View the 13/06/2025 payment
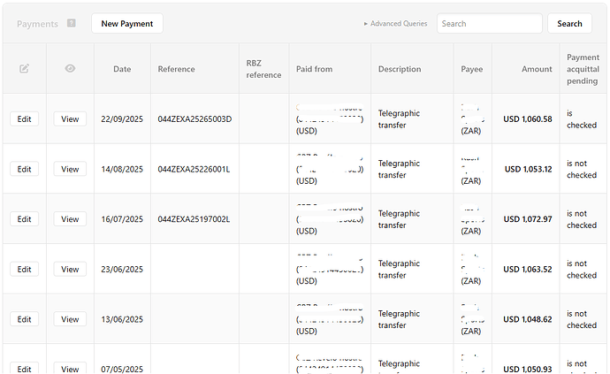Screen dimensions: 610x374 [70, 319]
